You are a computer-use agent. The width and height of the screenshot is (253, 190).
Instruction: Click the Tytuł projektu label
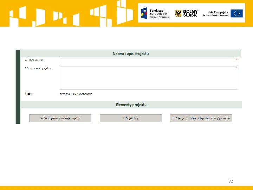tap(34, 60)
